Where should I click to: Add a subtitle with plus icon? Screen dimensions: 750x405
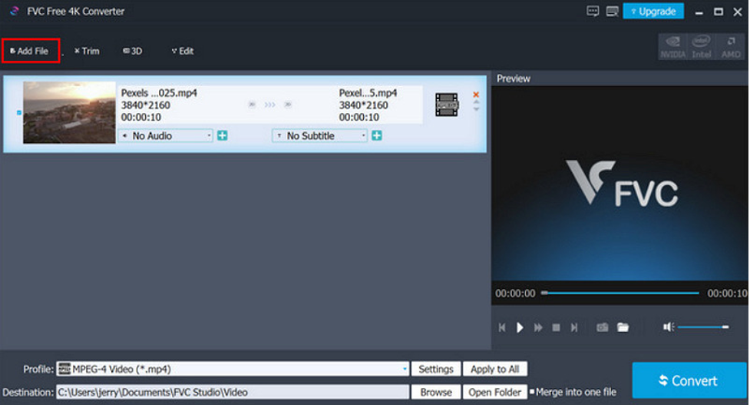[x=377, y=136]
